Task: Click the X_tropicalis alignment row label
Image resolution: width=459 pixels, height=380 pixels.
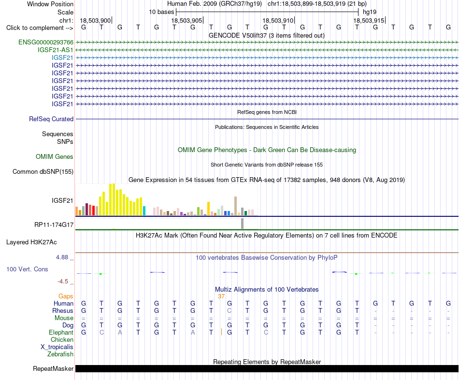Action: point(57,347)
